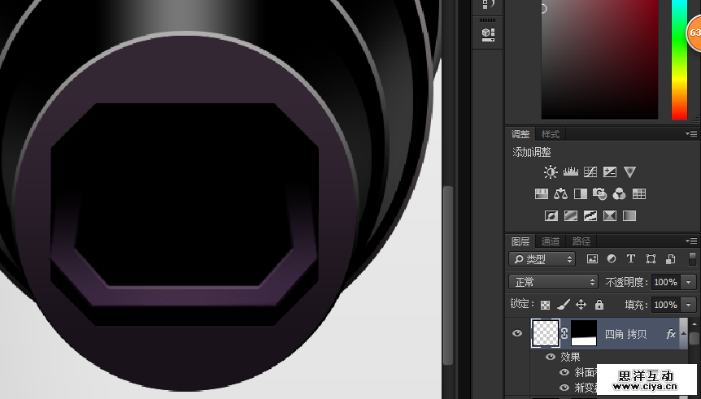Hide the 四角 拷贝 layer
Viewport: 701px width, 399px height.
(516, 334)
